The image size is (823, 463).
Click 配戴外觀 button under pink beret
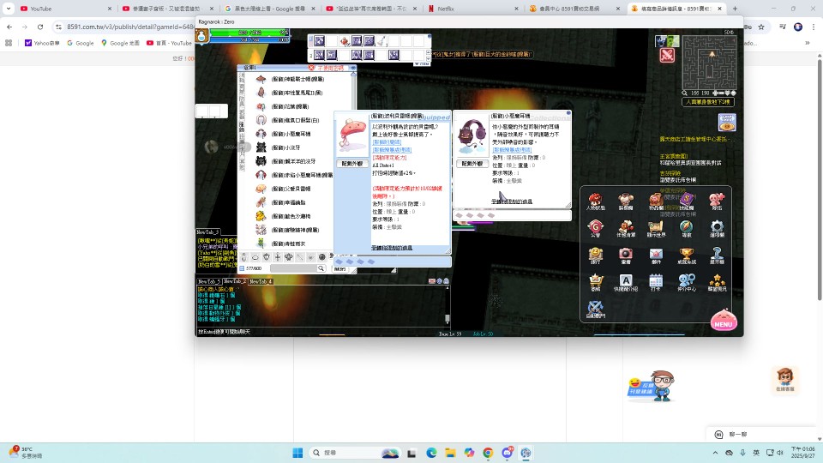(x=352, y=163)
